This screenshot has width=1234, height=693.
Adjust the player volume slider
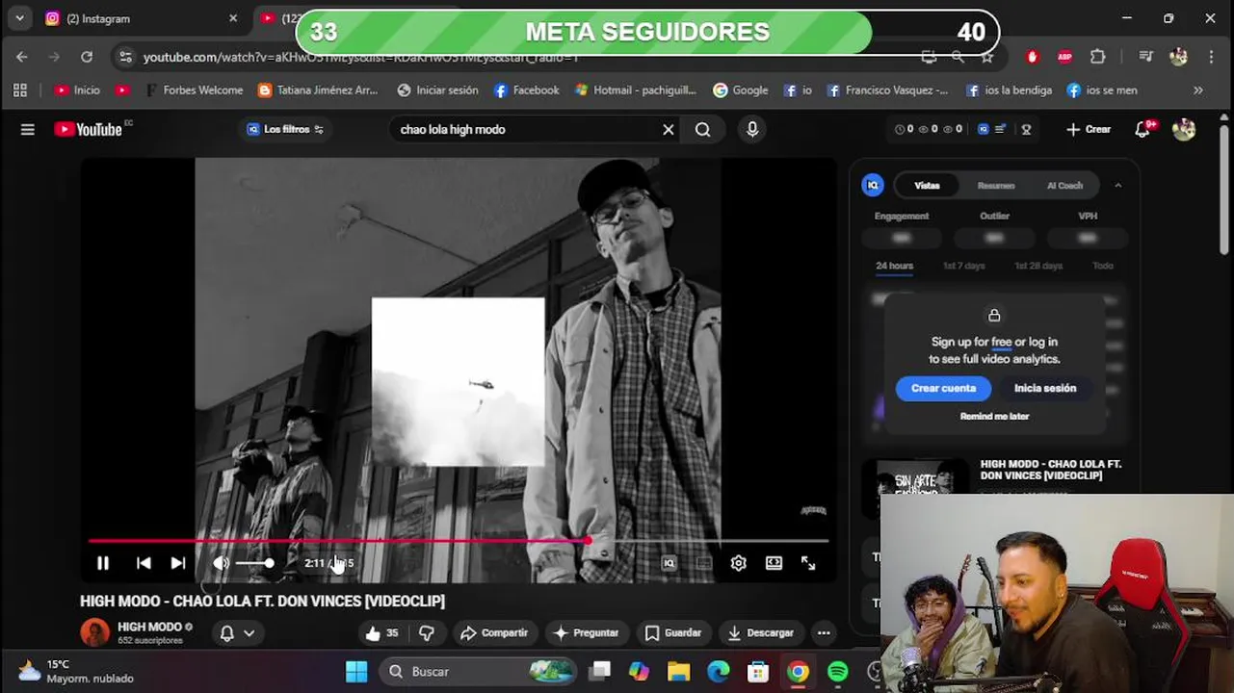[x=255, y=563]
